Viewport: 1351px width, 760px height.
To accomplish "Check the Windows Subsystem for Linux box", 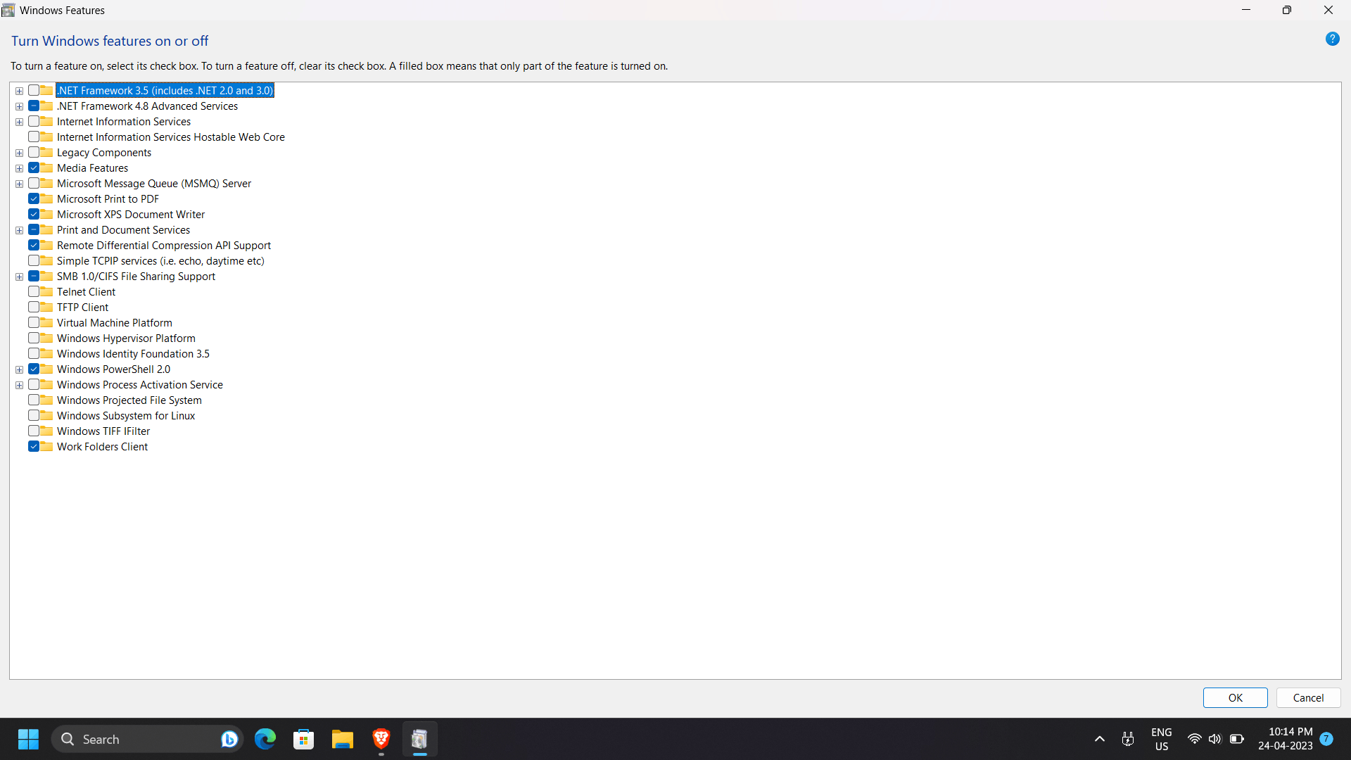I will tap(34, 415).
